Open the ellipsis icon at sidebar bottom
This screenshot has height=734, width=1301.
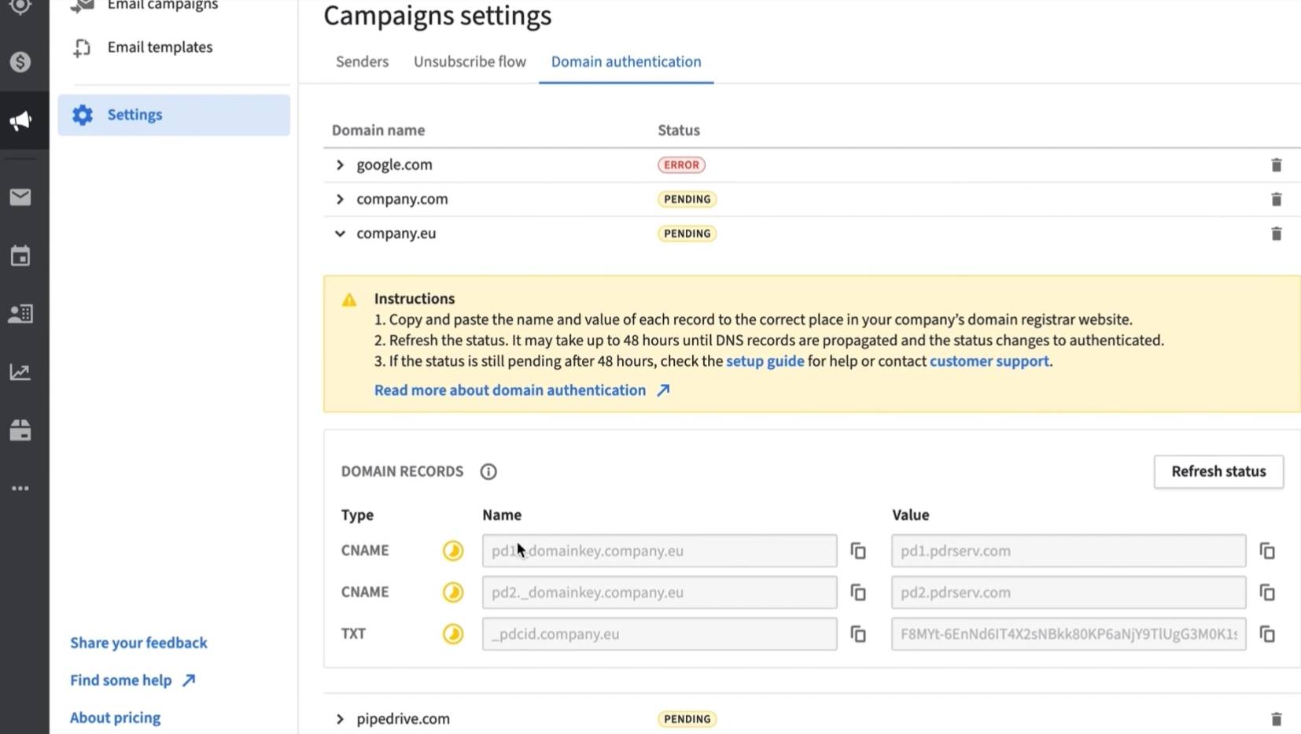[x=20, y=488]
